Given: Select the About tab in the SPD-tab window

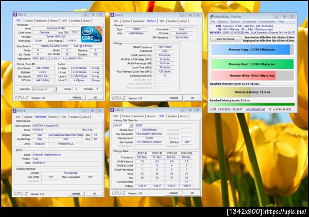Looking at the screenshot, I should pyautogui.click(x=183, y=116).
